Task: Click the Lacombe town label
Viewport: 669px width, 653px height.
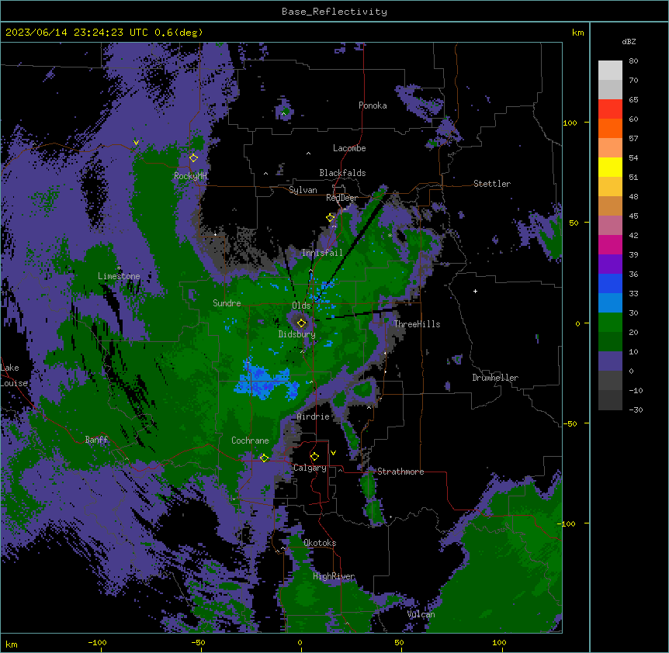Action: (349, 148)
